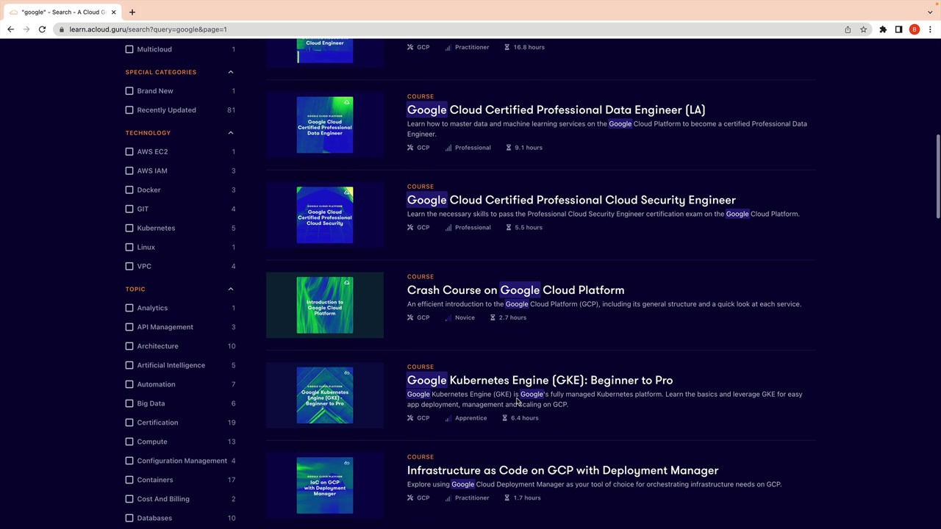Reload the page using the refresh icon
Viewport: 941px width, 529px height.
pos(42,29)
